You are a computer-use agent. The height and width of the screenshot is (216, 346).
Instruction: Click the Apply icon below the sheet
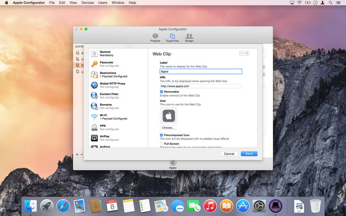click(173, 163)
